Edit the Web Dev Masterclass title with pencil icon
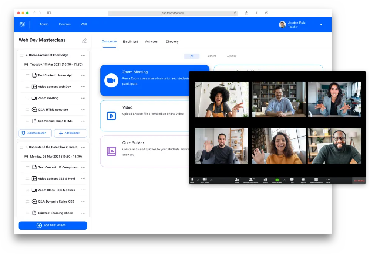Image resolution: width=370 pixels, height=254 pixels. click(x=84, y=40)
